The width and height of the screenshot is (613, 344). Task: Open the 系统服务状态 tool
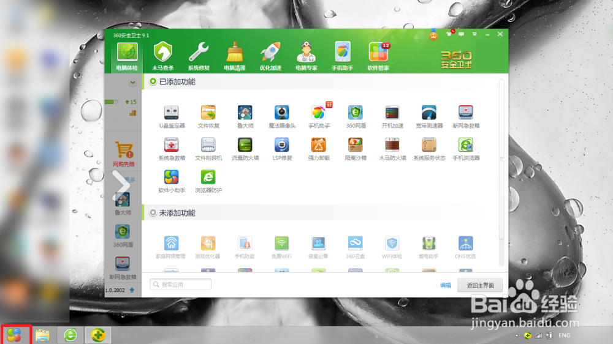(429, 149)
